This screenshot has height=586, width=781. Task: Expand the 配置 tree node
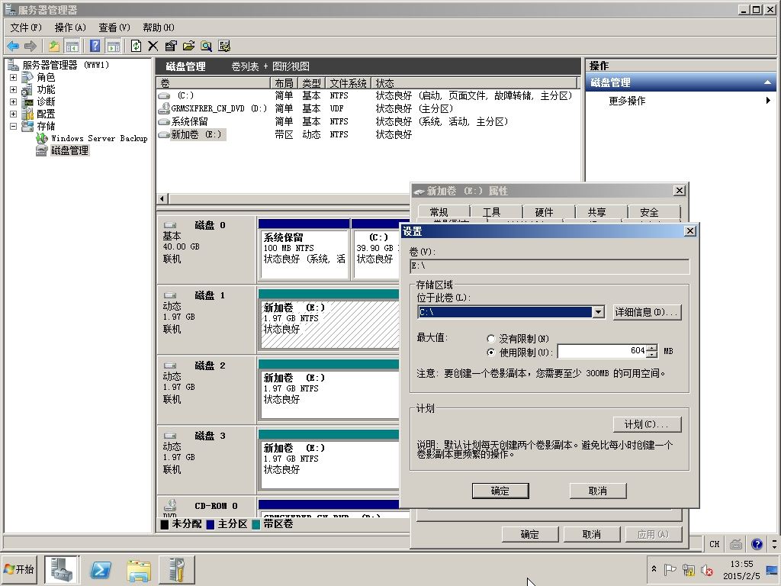point(14,114)
